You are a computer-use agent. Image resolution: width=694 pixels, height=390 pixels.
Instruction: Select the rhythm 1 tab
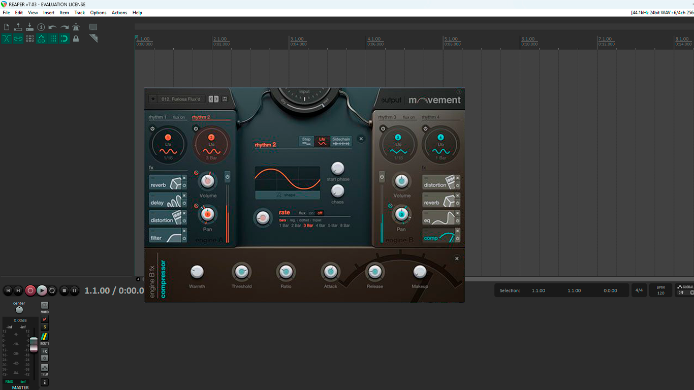coord(157,117)
